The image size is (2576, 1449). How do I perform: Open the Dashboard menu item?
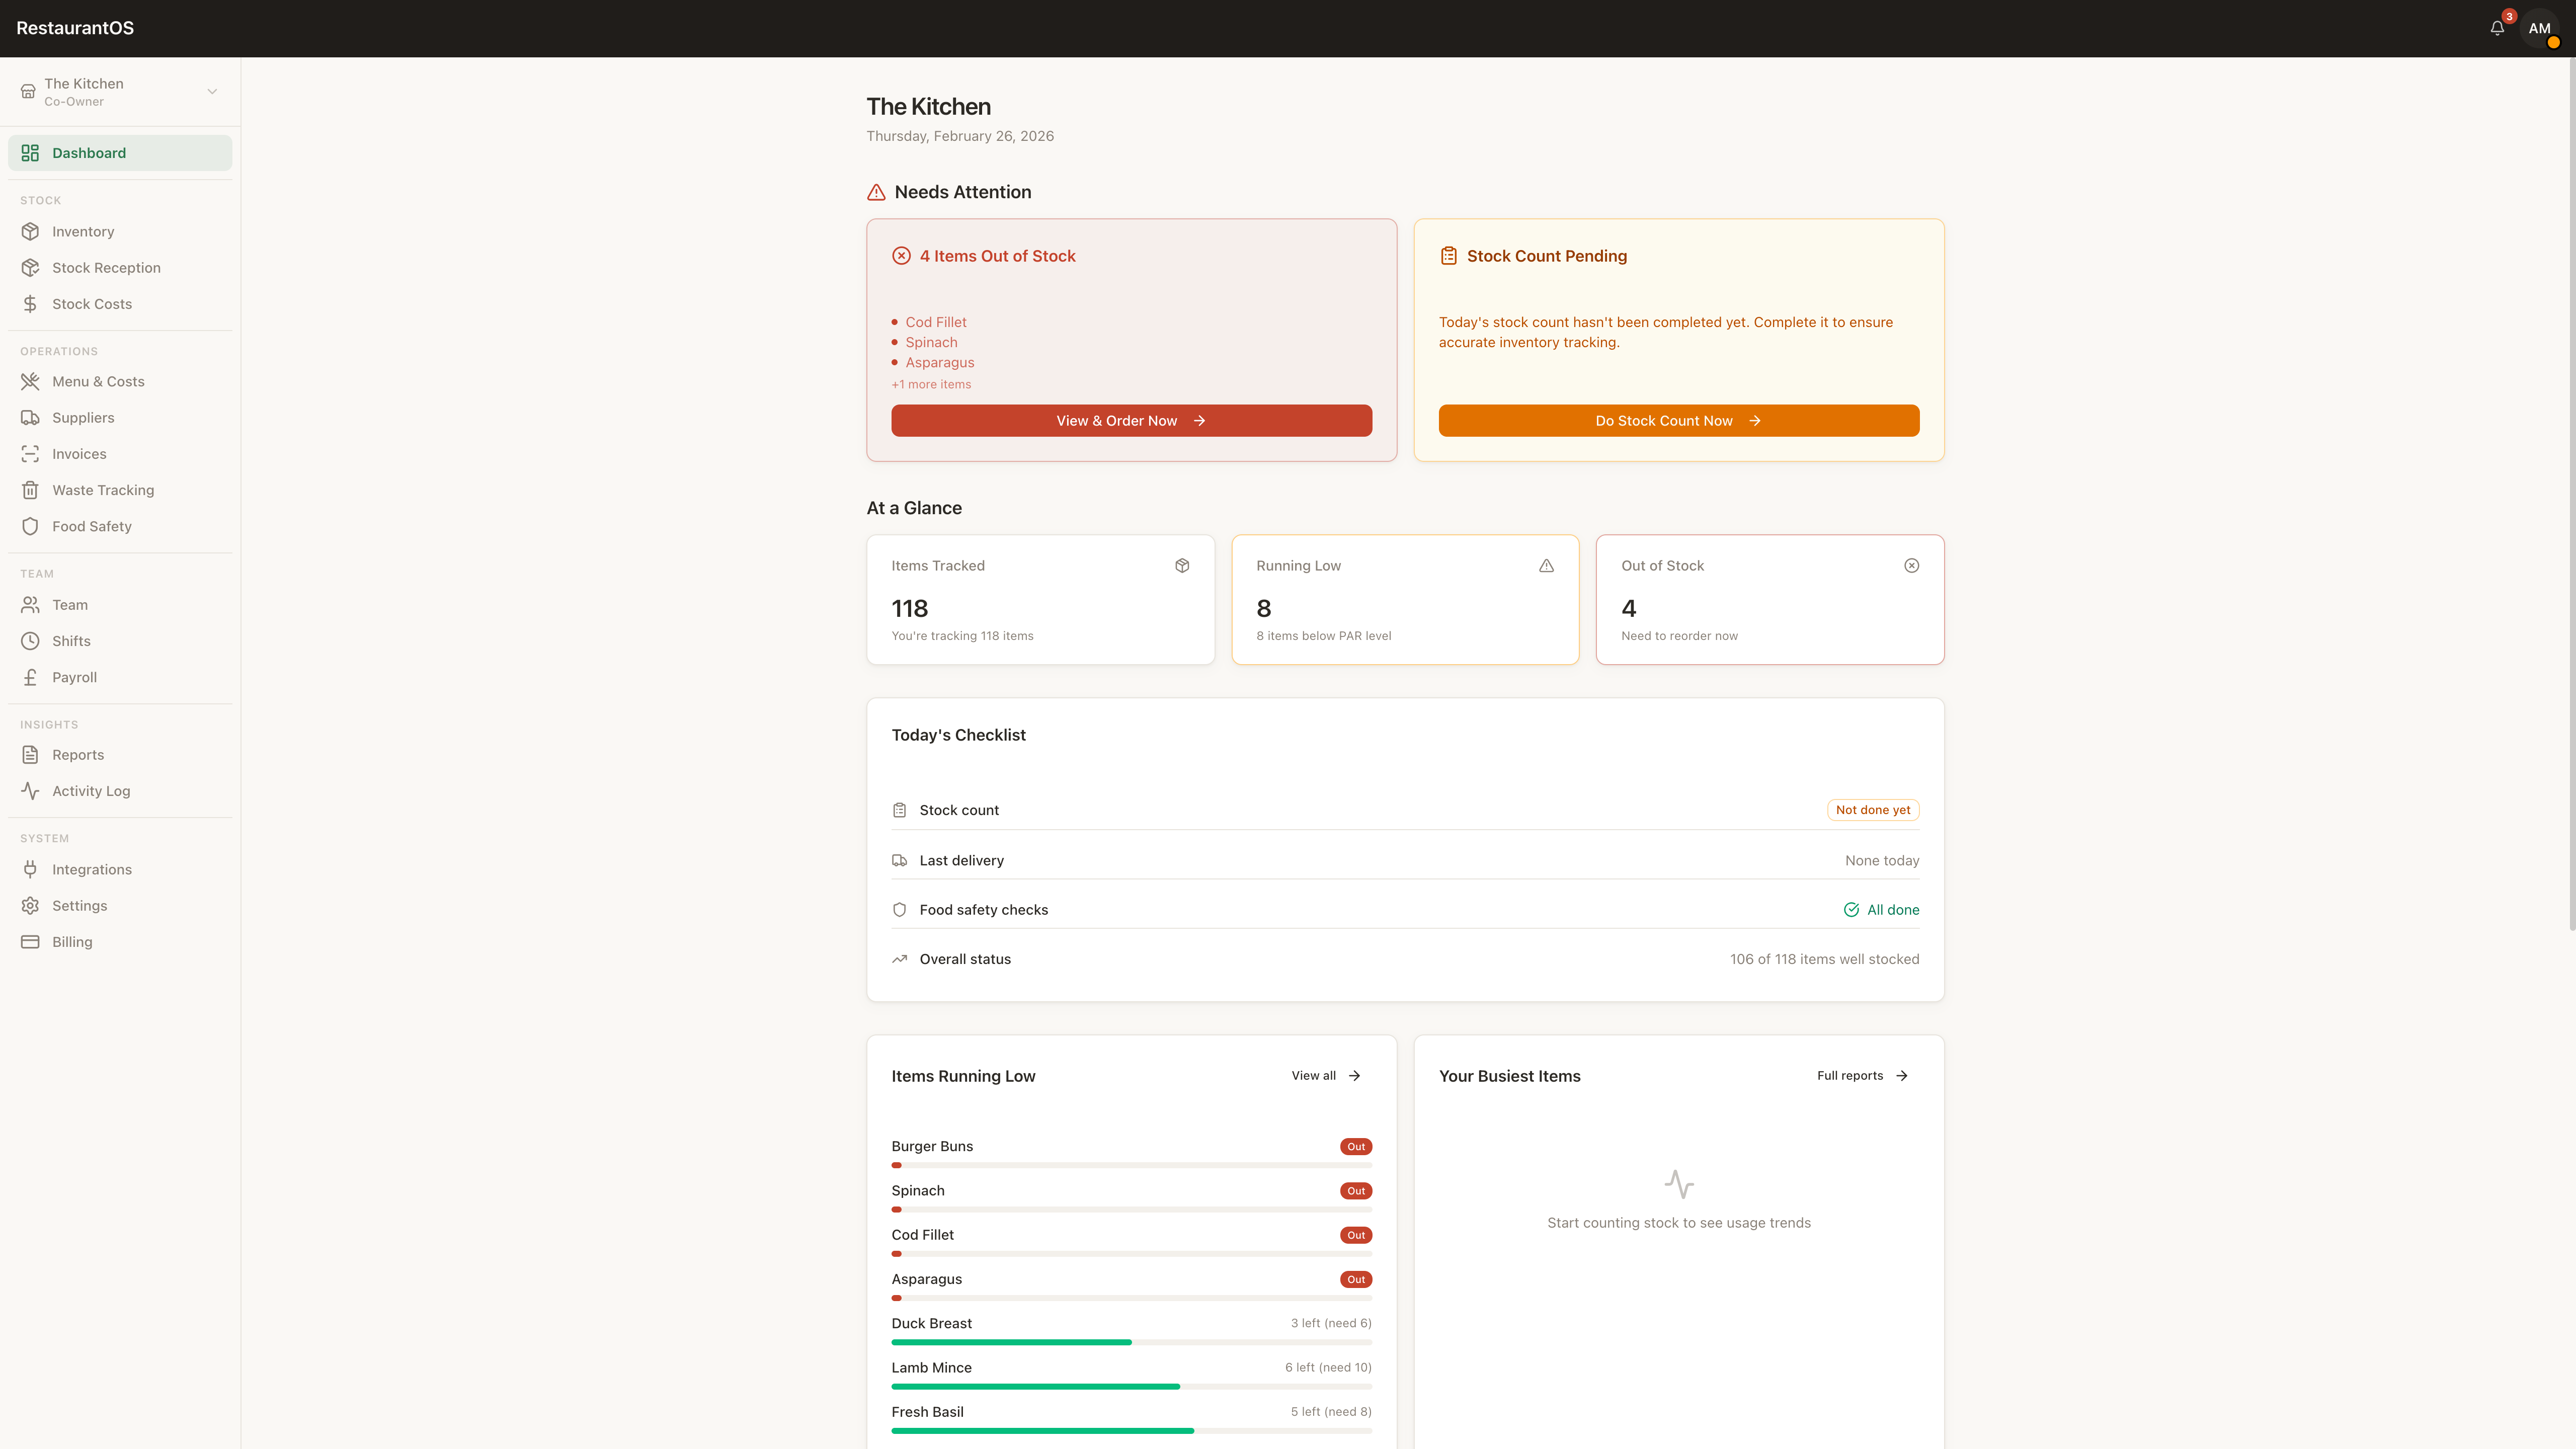click(x=120, y=153)
